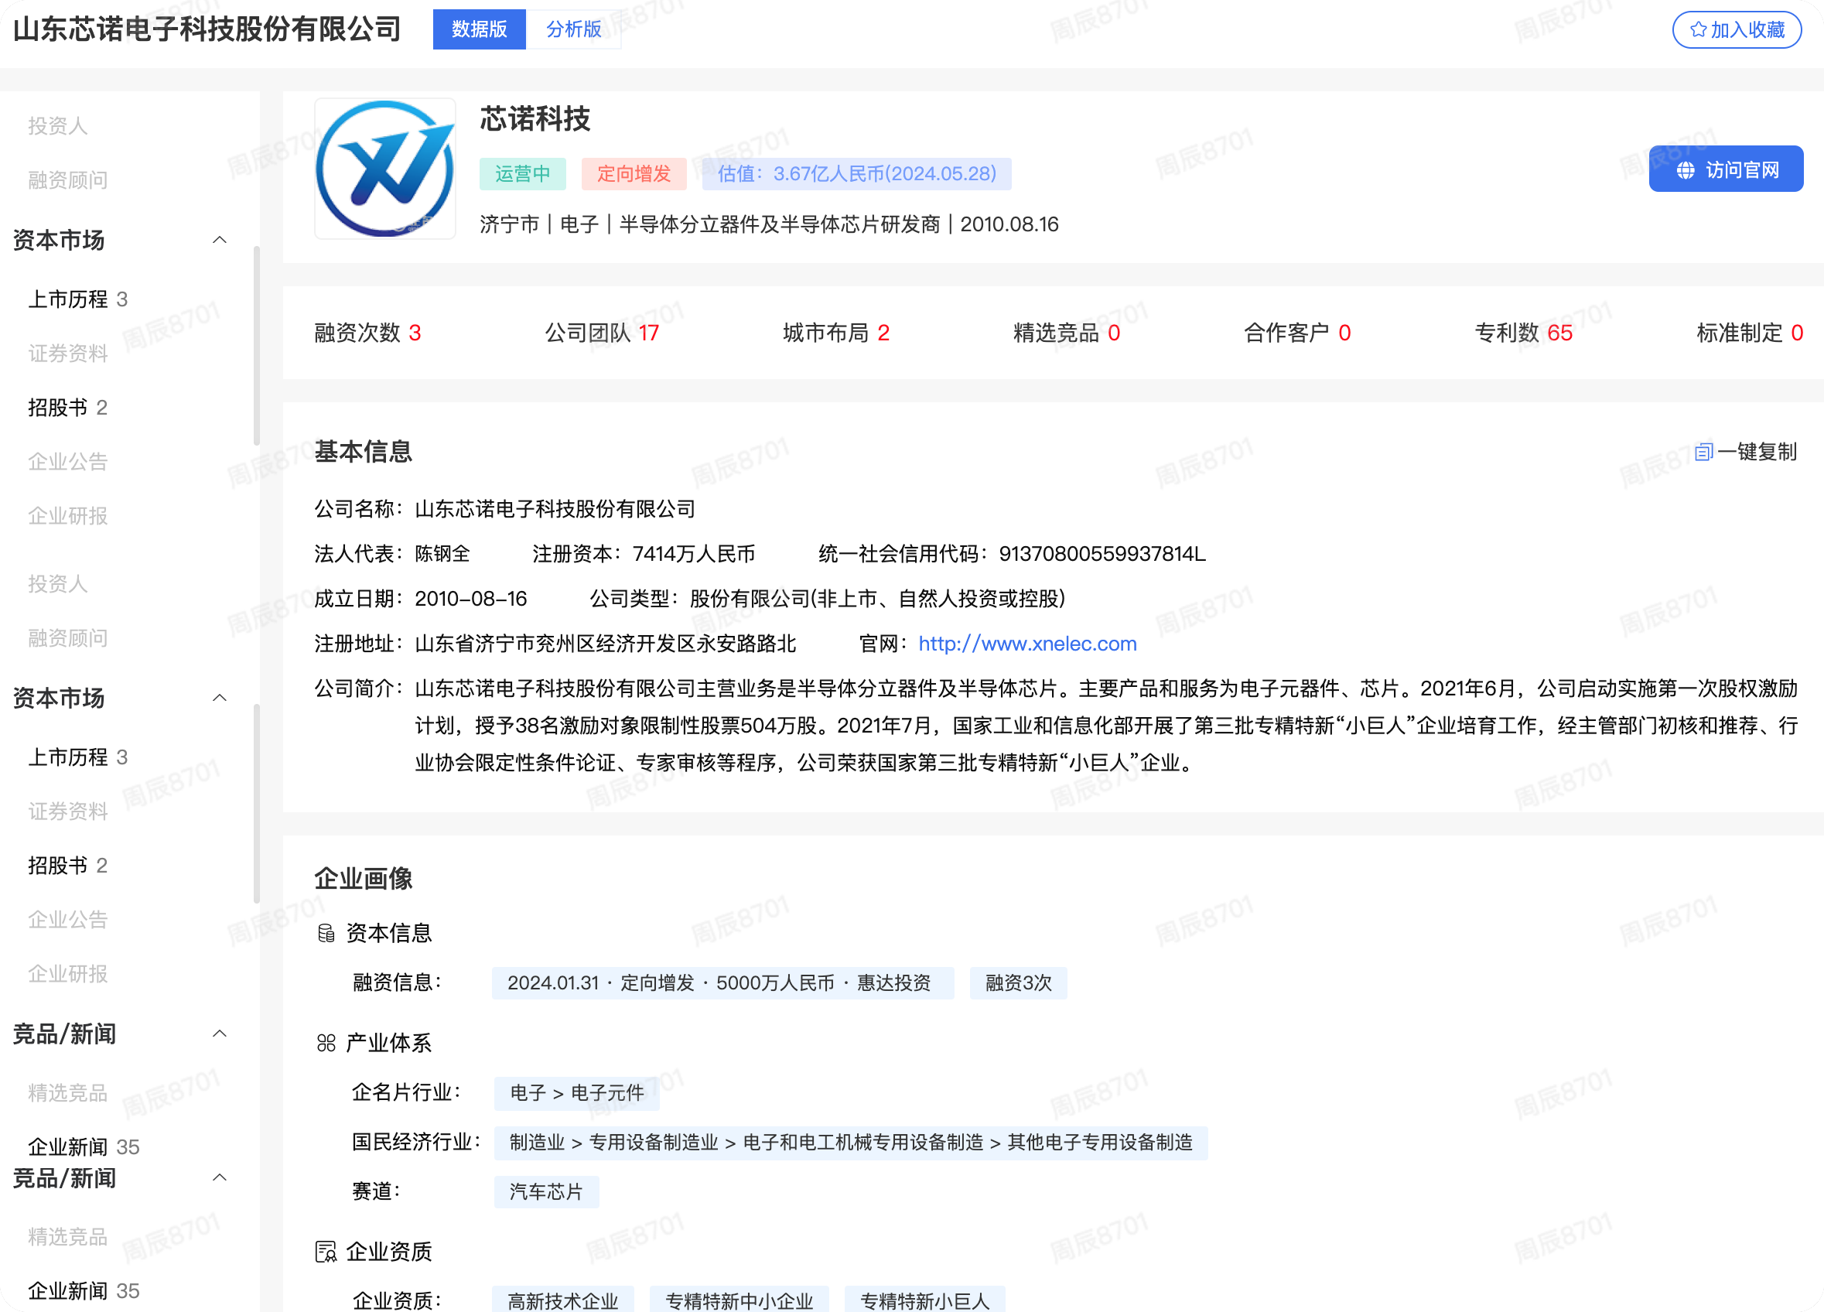
Task: Open the official website link xnelec.com
Action: click(1027, 644)
